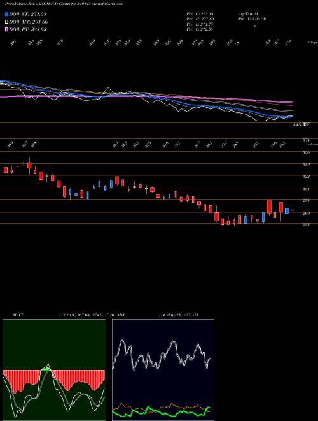The image size is (318, 421).
Task: Click the 356 price axis label
Action: point(307,153)
